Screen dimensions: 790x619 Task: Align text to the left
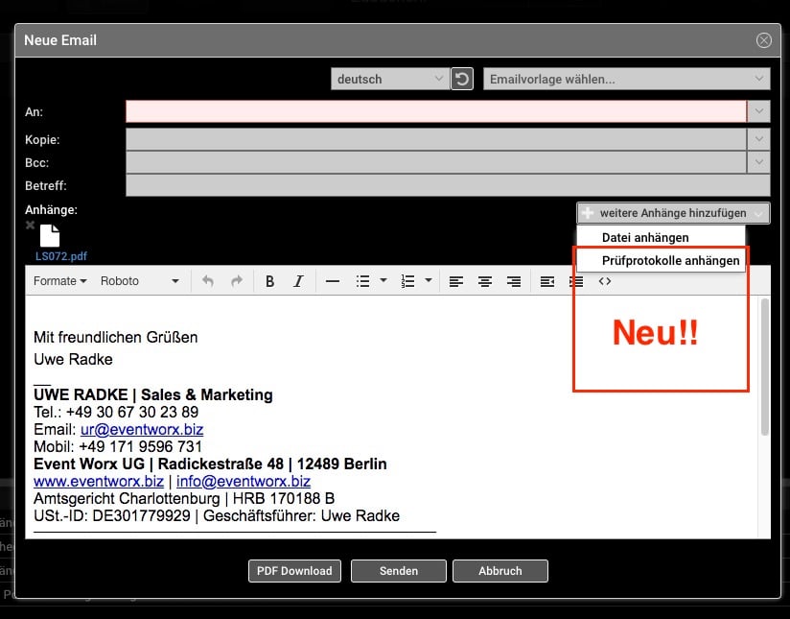pyautogui.click(x=456, y=281)
